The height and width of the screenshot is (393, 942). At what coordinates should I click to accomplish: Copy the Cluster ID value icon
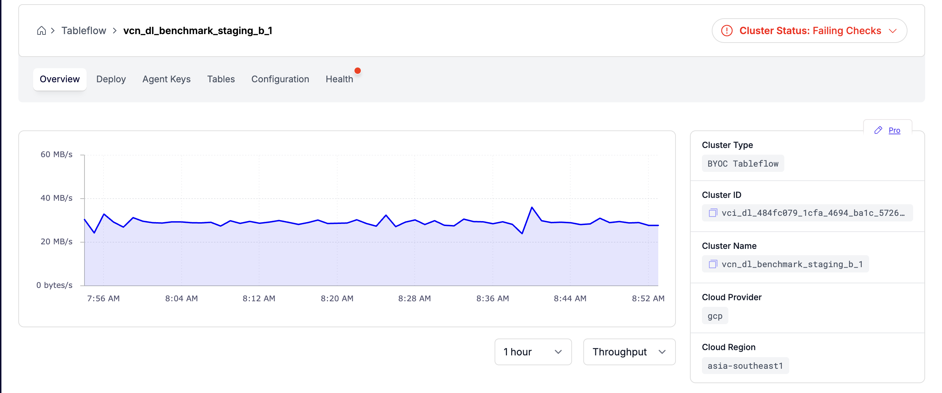pyautogui.click(x=713, y=213)
